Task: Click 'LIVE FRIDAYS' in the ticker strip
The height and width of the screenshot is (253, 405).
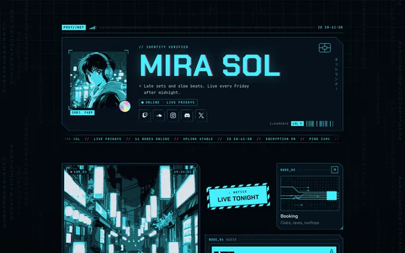Action: (107, 139)
